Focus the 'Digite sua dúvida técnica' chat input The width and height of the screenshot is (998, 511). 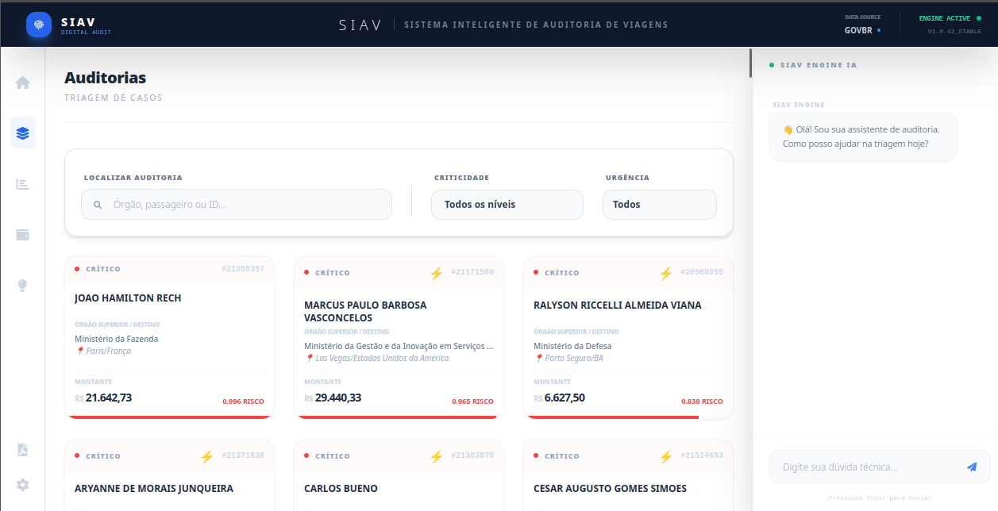[x=880, y=467]
